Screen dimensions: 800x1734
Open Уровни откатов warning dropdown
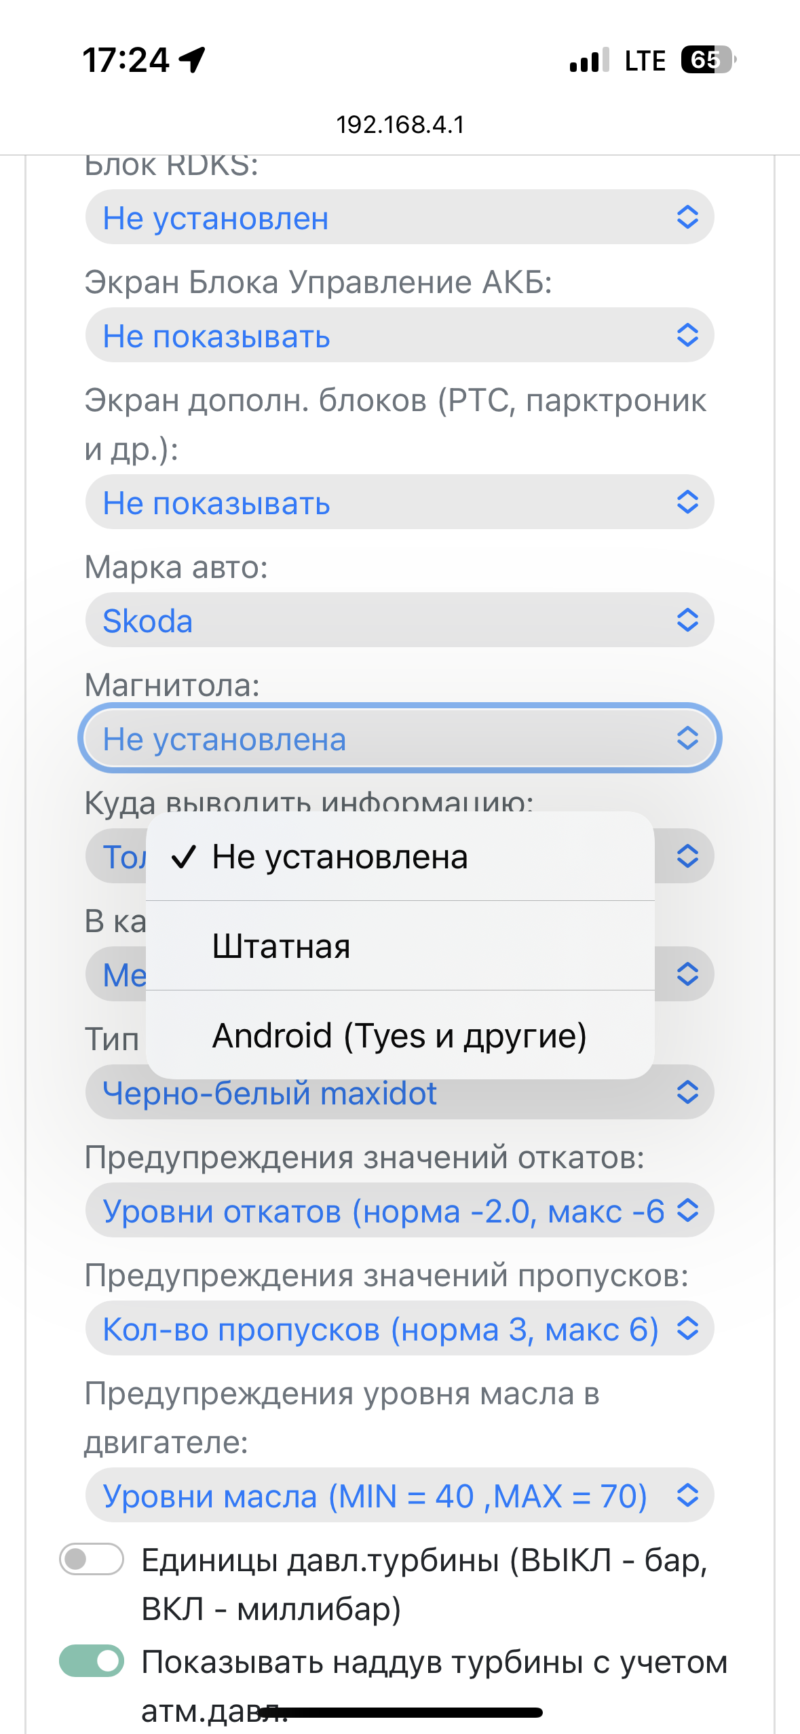tap(400, 1210)
